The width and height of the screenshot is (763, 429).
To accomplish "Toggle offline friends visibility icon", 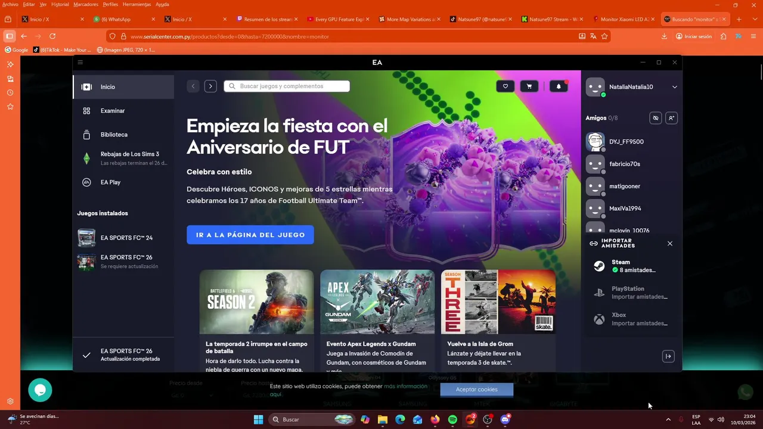I will 656,118.
